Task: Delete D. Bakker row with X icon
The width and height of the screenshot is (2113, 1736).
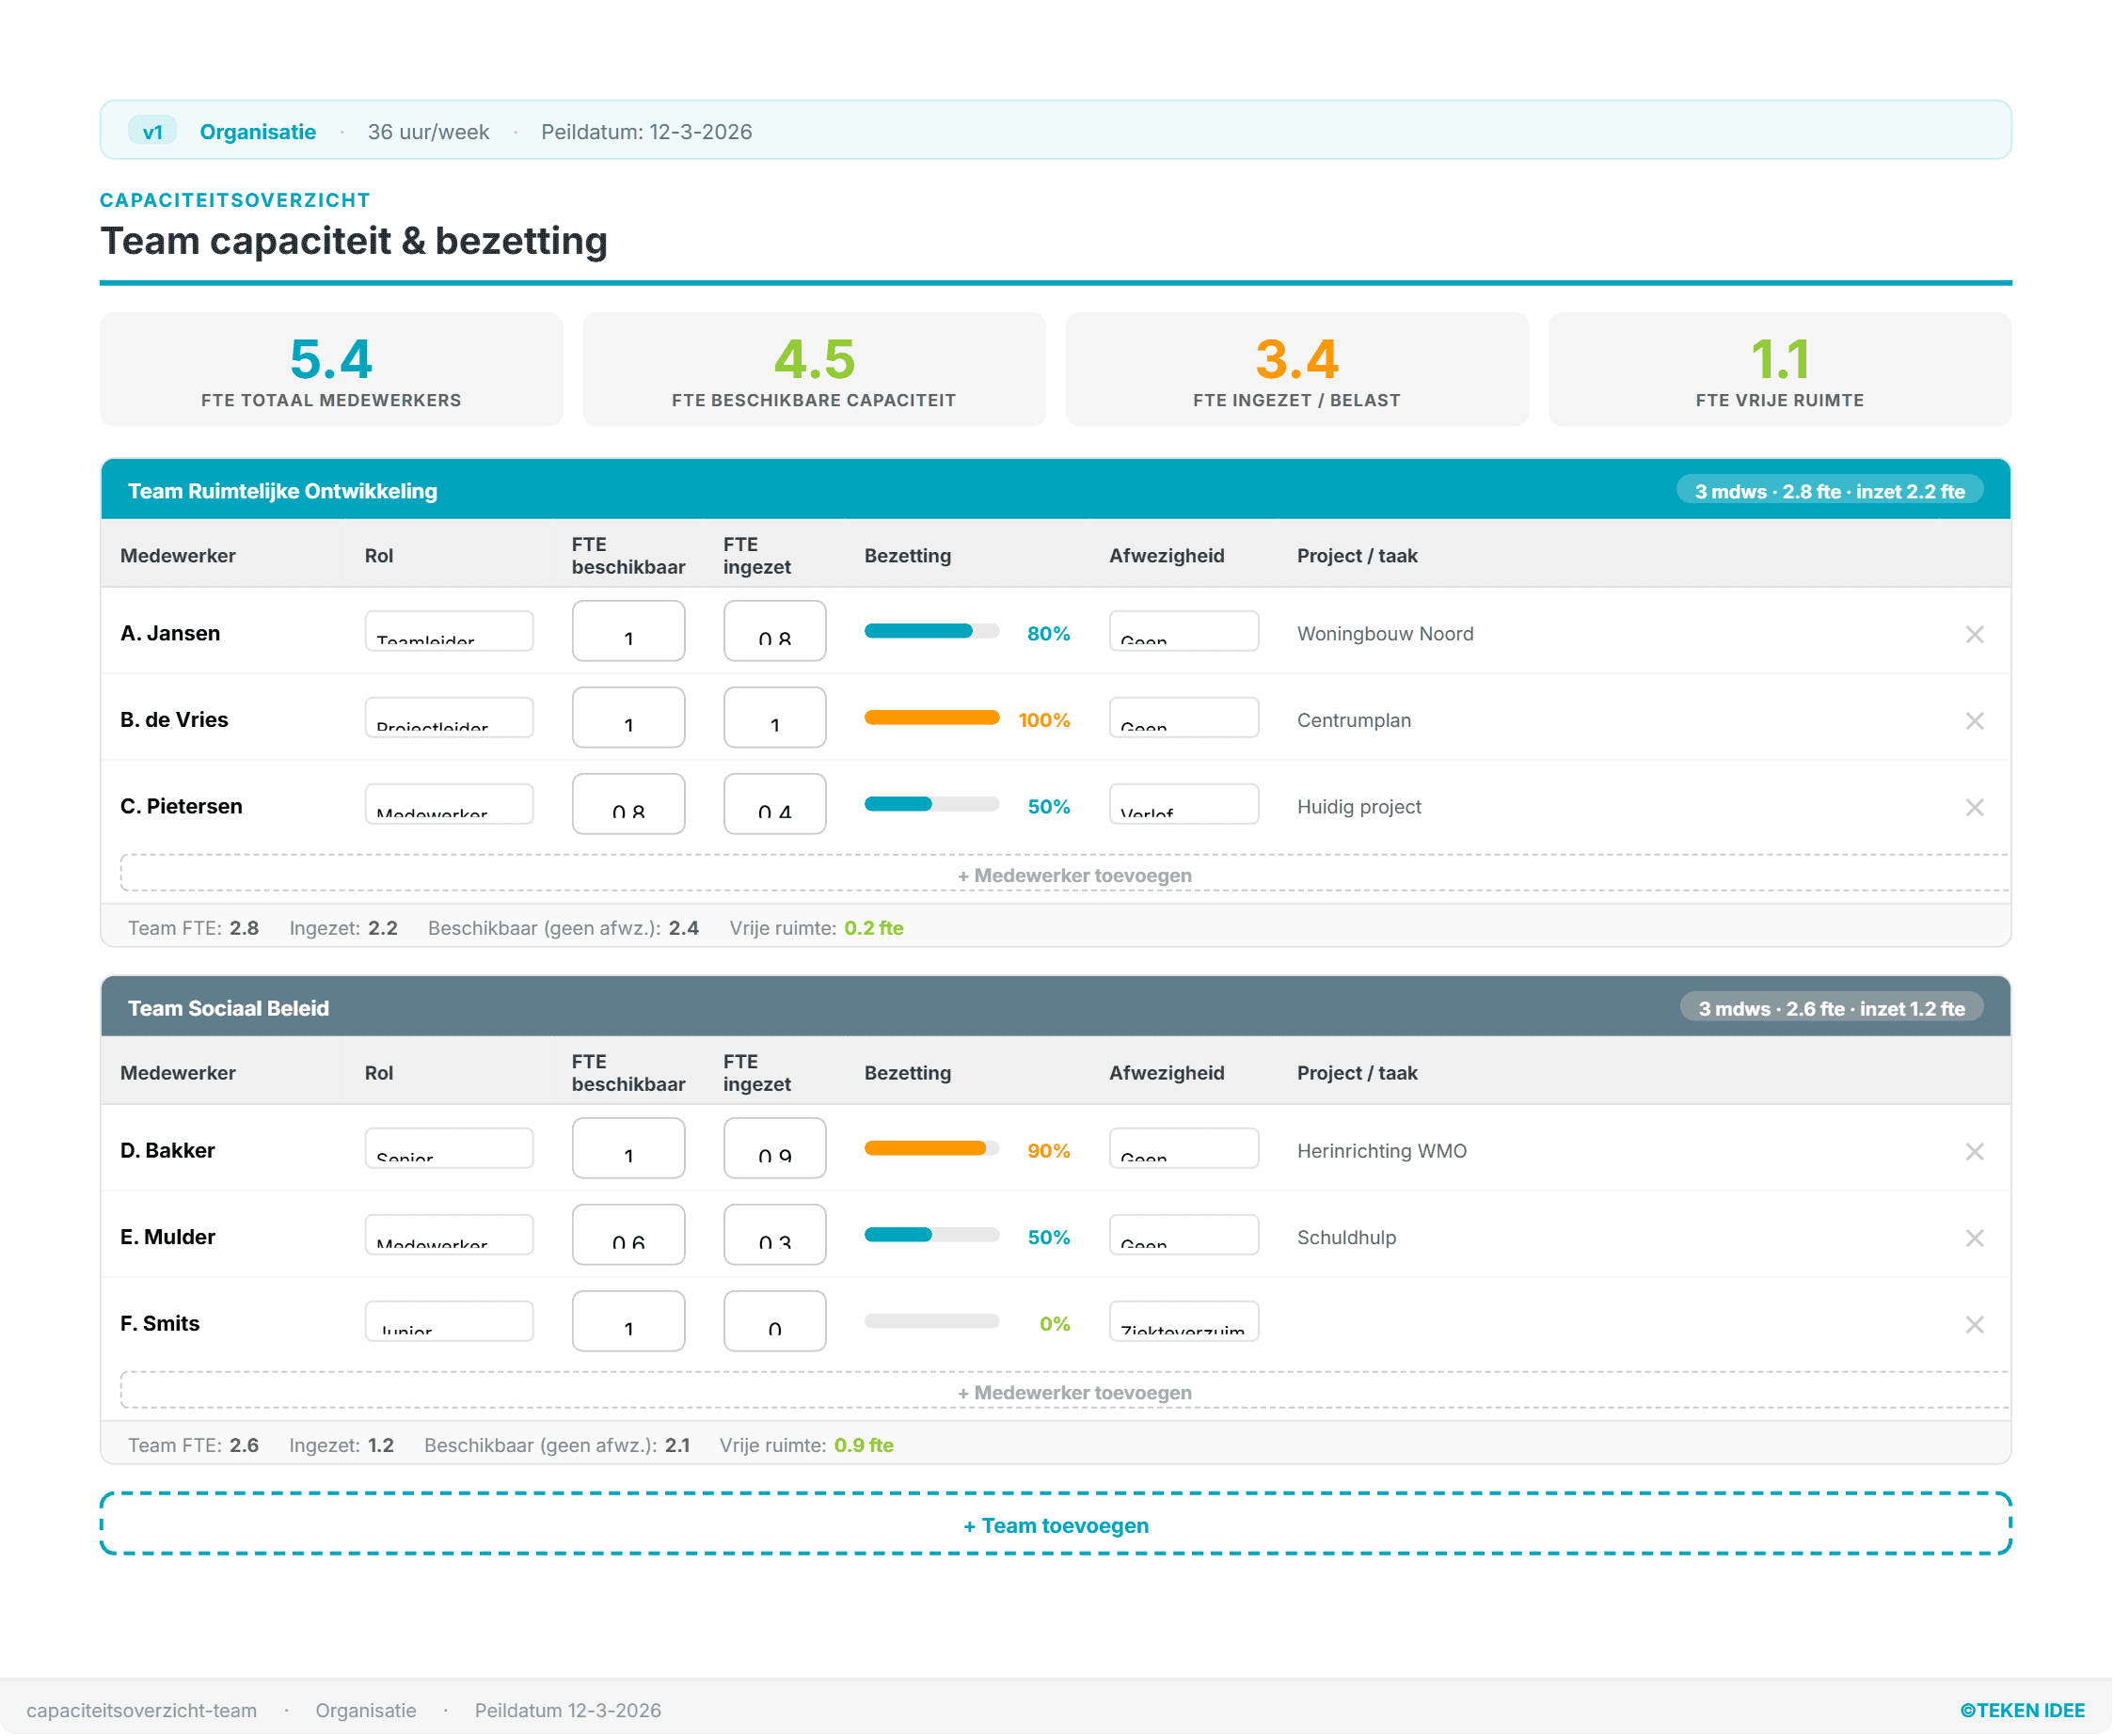Action: pyautogui.click(x=1974, y=1151)
